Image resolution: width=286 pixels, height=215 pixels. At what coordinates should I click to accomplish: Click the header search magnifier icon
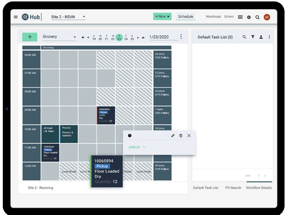pyautogui.click(x=257, y=17)
